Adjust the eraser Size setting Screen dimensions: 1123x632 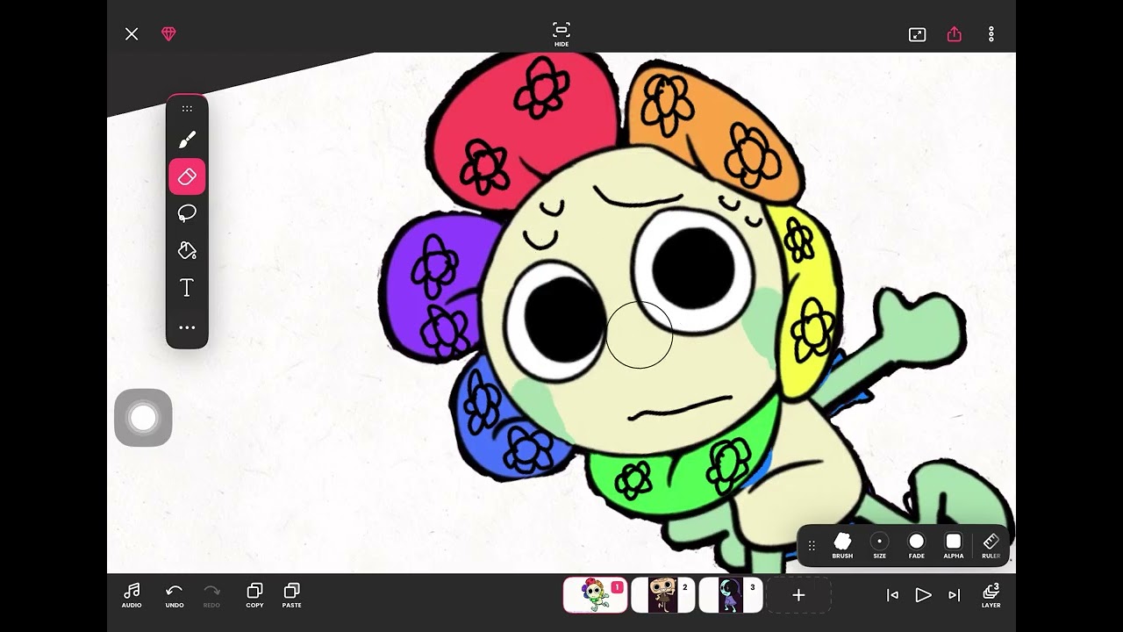click(x=879, y=545)
